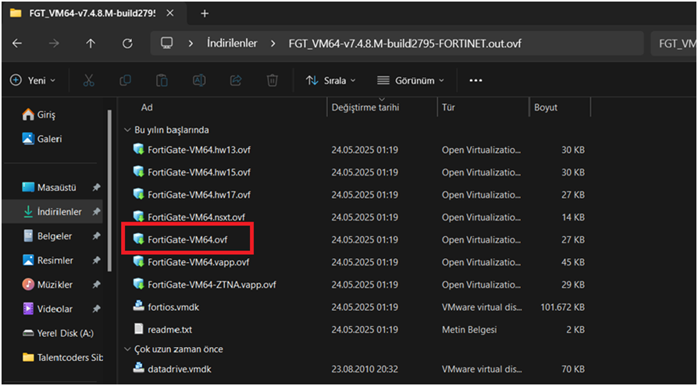698x386 pixels.
Task: Click the datadrive.vmdk disk file icon
Action: 138,367
